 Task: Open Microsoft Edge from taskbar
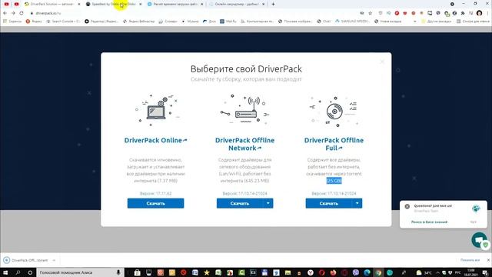point(367,272)
